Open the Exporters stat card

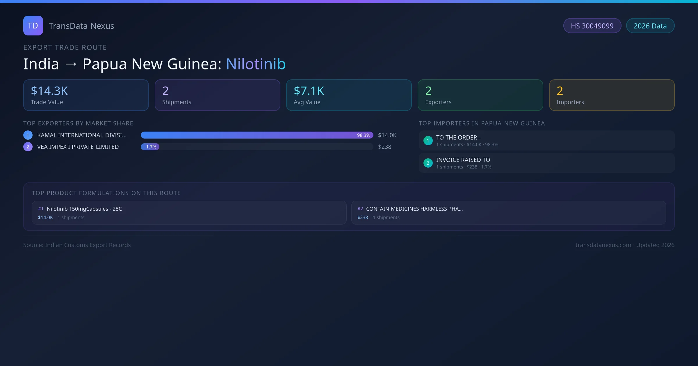(x=480, y=95)
